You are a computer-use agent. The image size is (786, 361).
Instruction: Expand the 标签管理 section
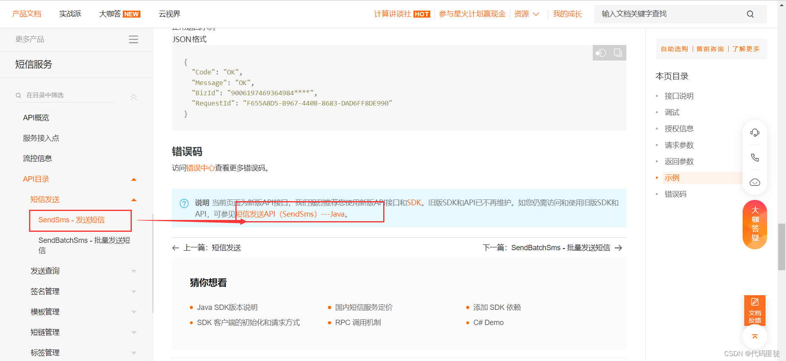[133, 353]
